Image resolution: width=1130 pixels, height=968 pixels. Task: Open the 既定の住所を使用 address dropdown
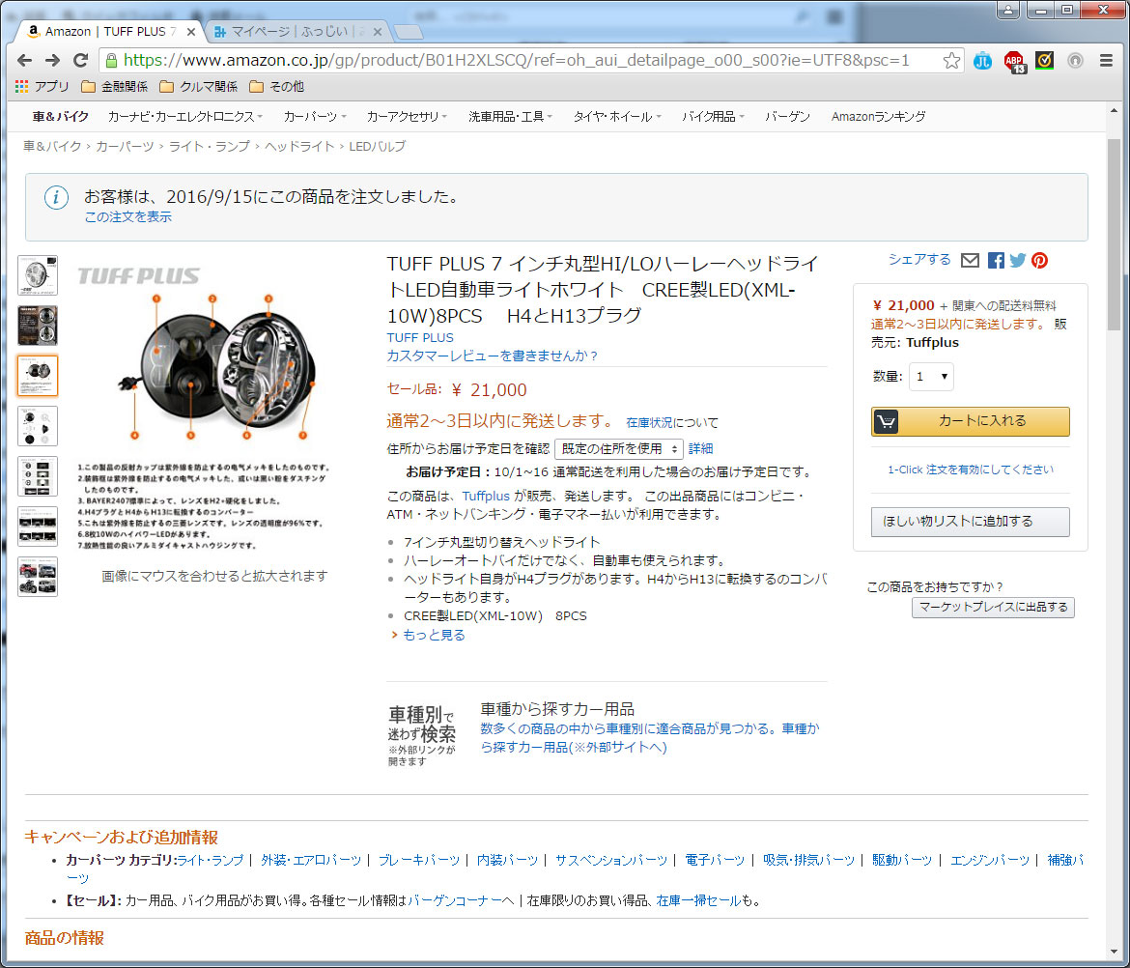(618, 449)
